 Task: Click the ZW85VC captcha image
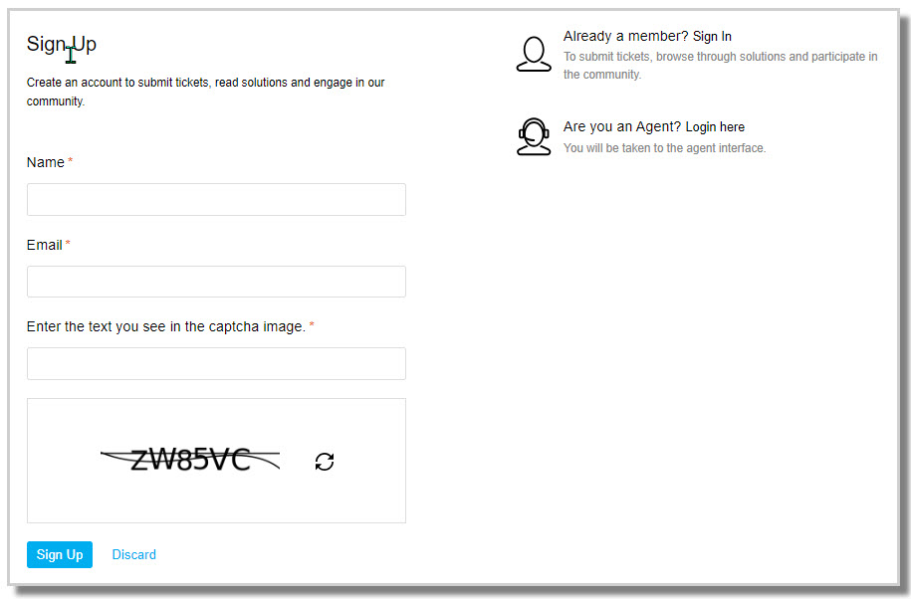[190, 460]
